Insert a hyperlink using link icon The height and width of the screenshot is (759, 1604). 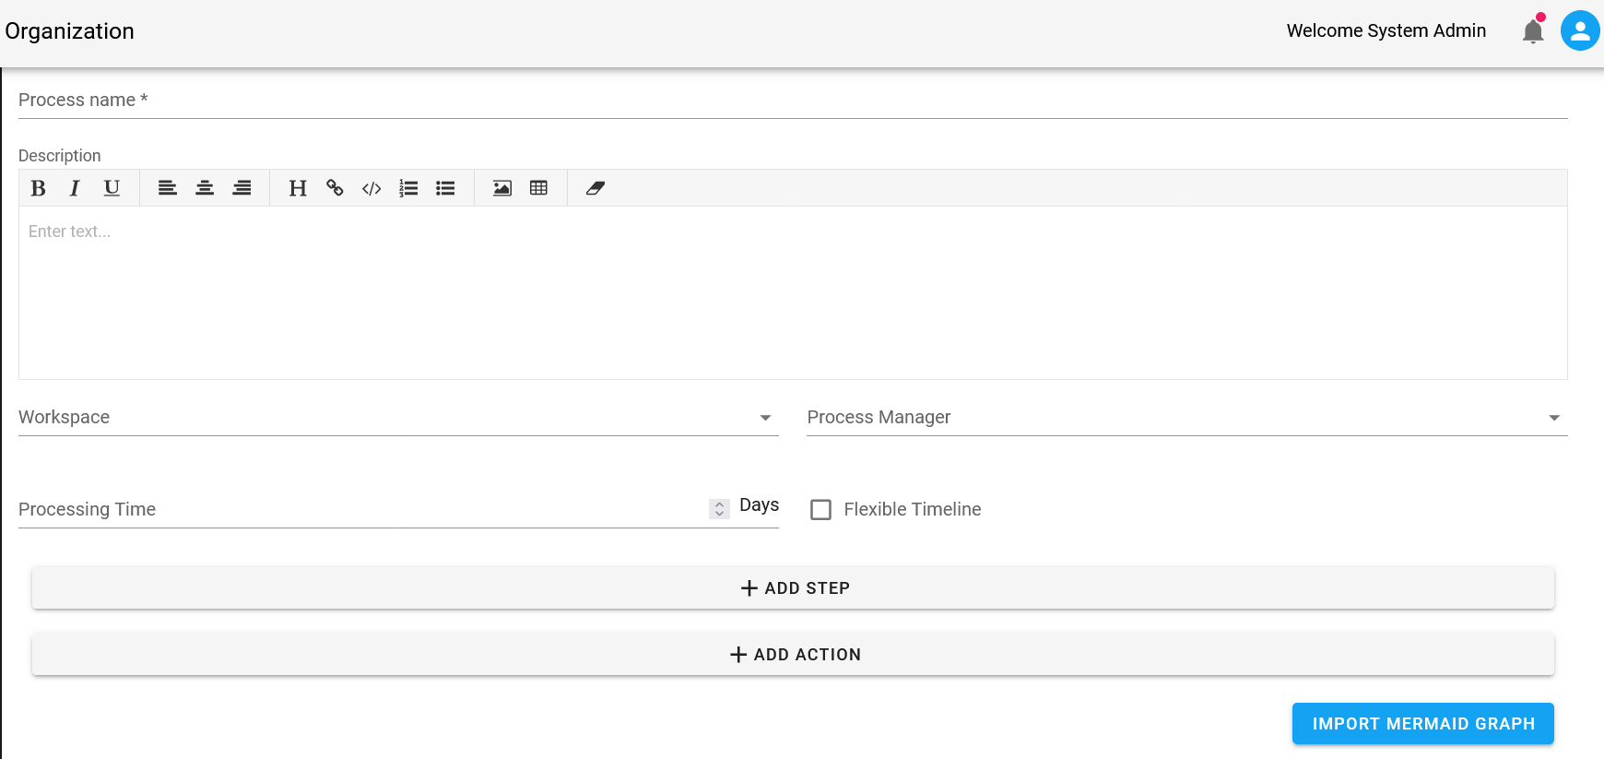[335, 188]
